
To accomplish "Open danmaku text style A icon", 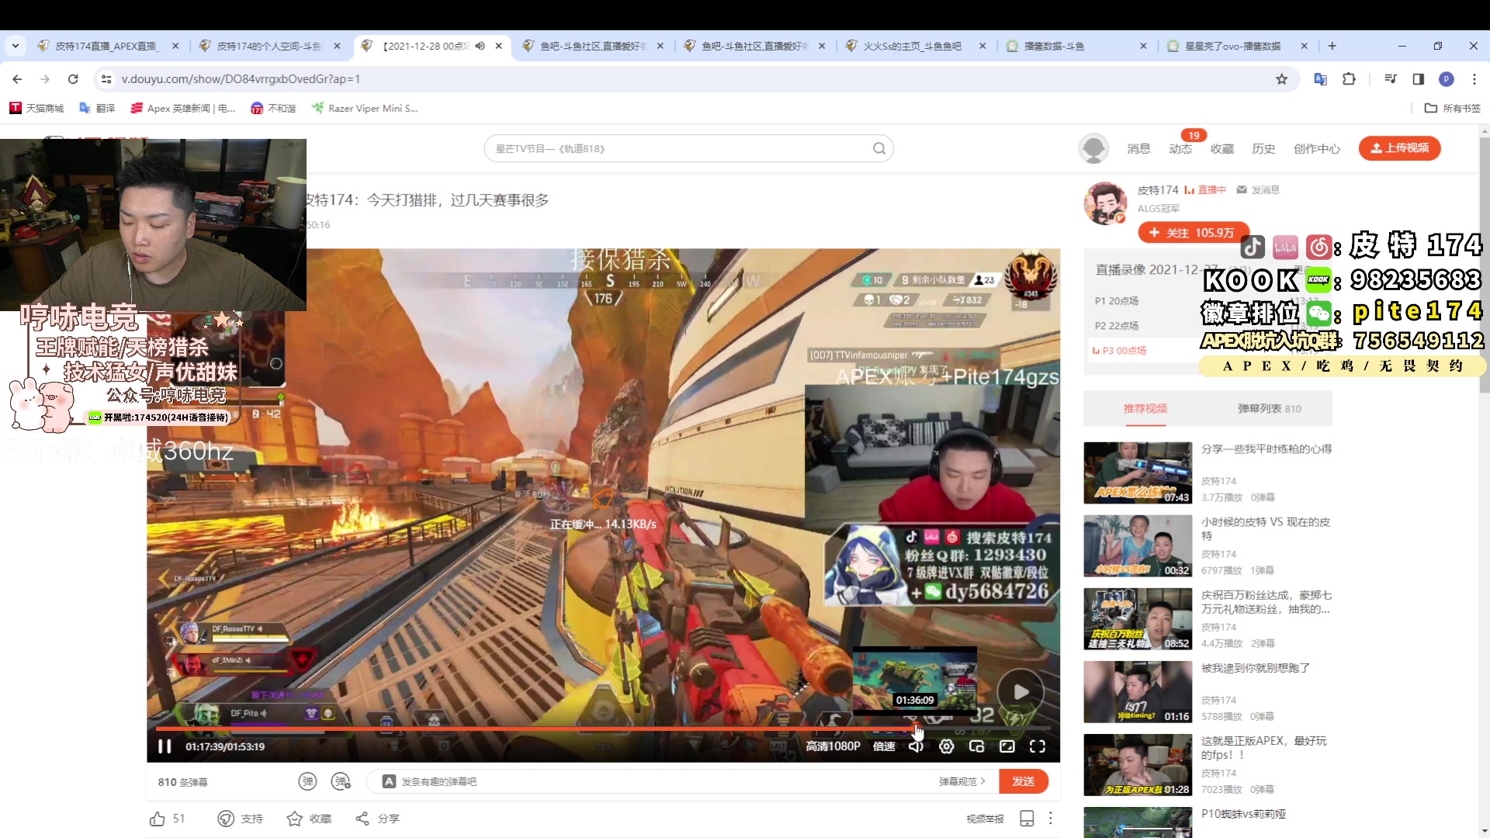I will [390, 781].
